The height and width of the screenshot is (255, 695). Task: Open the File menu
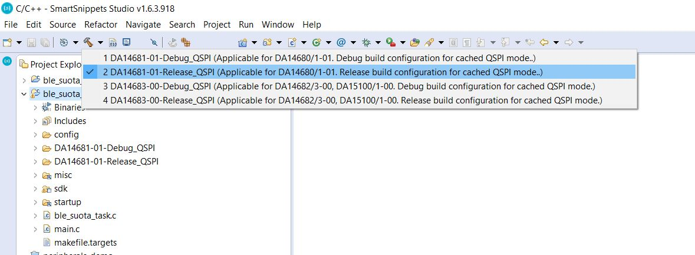tap(11, 25)
